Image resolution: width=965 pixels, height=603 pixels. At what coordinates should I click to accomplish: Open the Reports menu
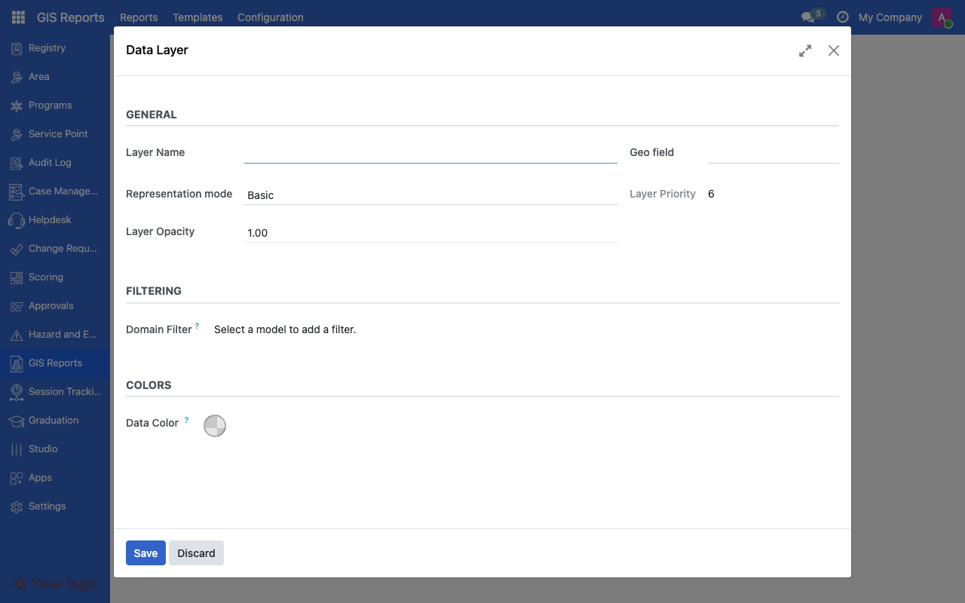(139, 17)
